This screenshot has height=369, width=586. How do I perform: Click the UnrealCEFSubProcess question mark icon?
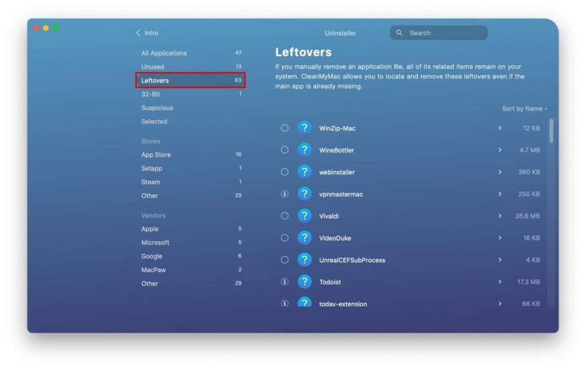[x=304, y=260]
